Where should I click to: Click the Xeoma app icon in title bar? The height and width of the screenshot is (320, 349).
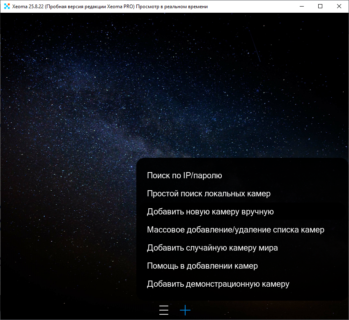pyautogui.click(x=7, y=7)
